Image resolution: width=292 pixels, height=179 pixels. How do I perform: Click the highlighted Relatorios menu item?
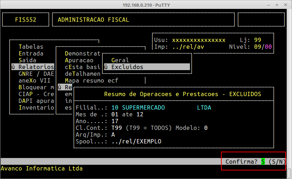(x=36, y=67)
